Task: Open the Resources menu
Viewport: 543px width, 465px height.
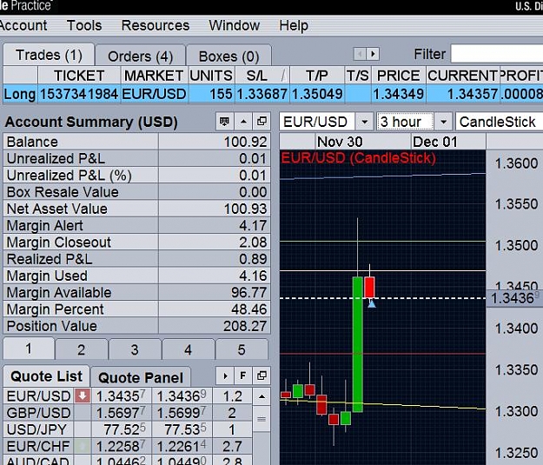Action: (156, 26)
